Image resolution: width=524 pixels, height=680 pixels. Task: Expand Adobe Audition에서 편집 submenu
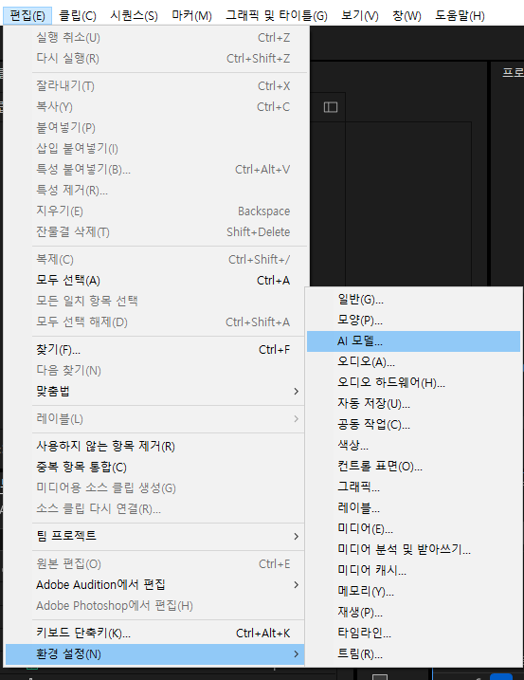pyautogui.click(x=155, y=584)
